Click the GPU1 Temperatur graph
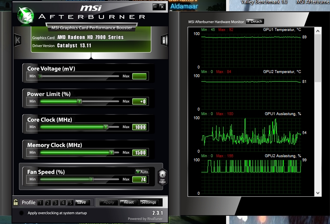Image resolution: width=330 pixels, height=224 pixels. [x=251, y=50]
